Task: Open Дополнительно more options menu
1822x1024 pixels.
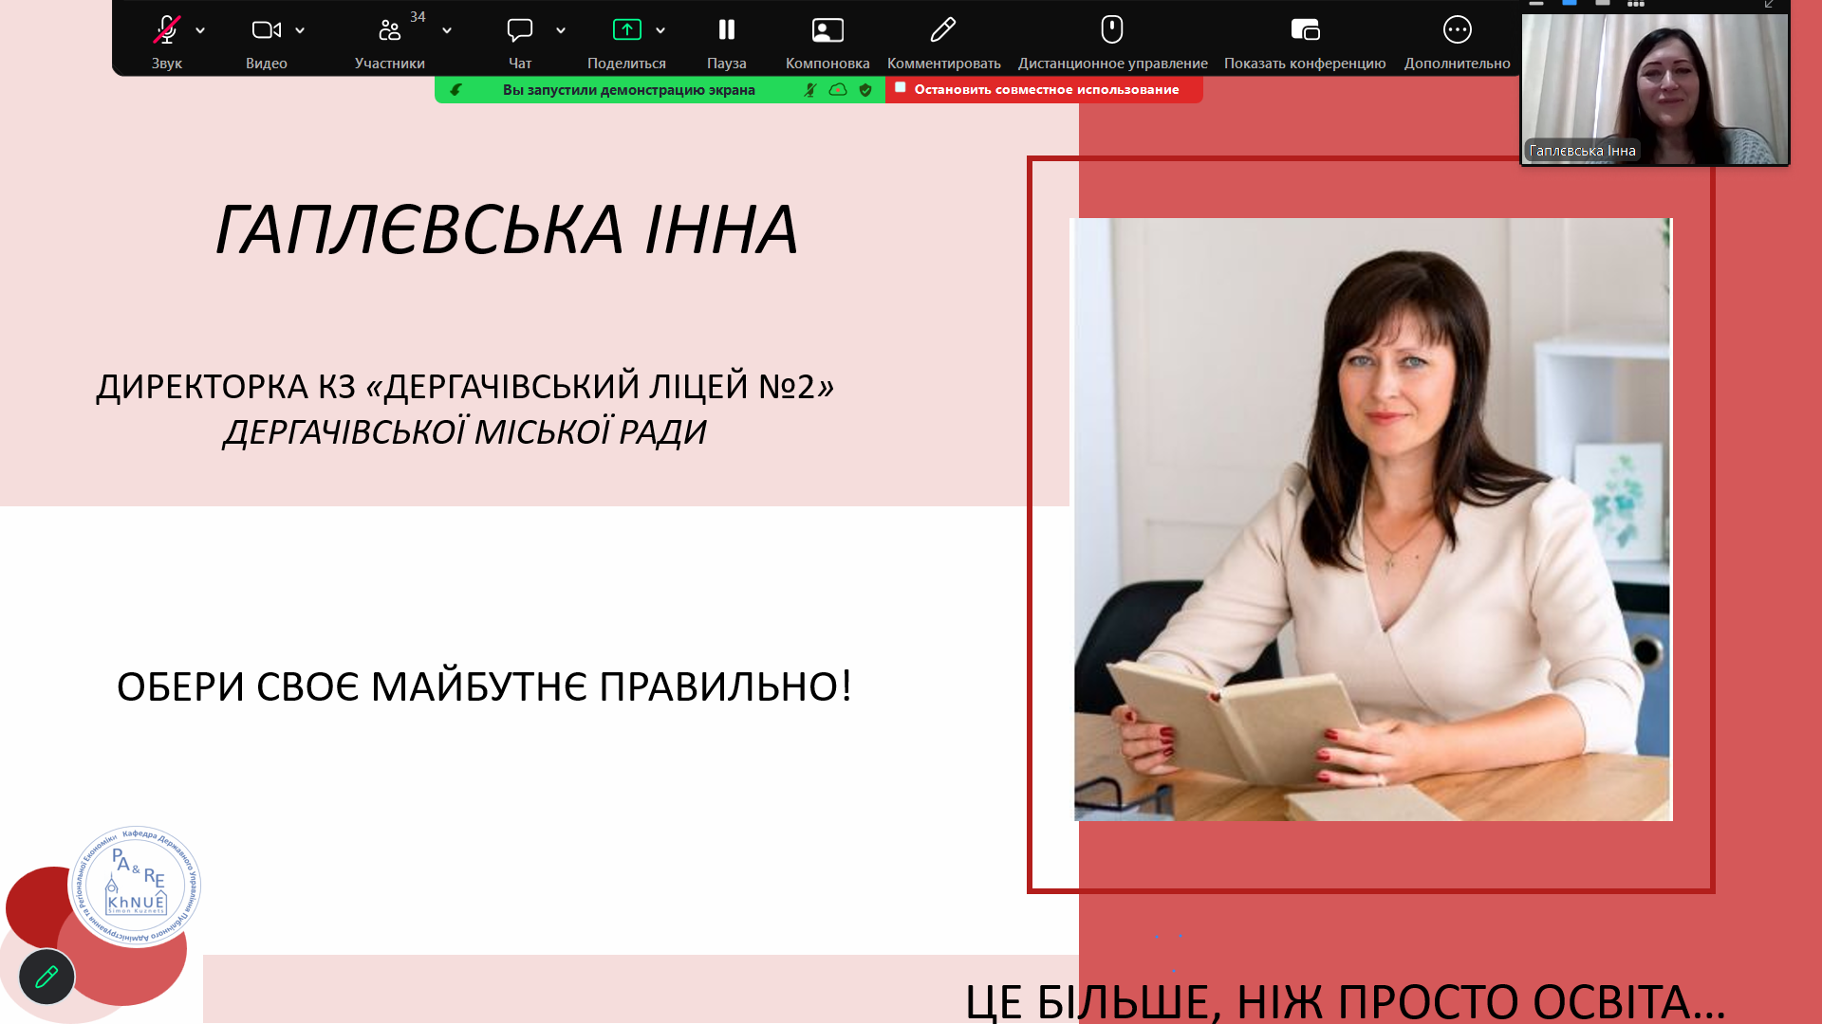Action: 1457,30
